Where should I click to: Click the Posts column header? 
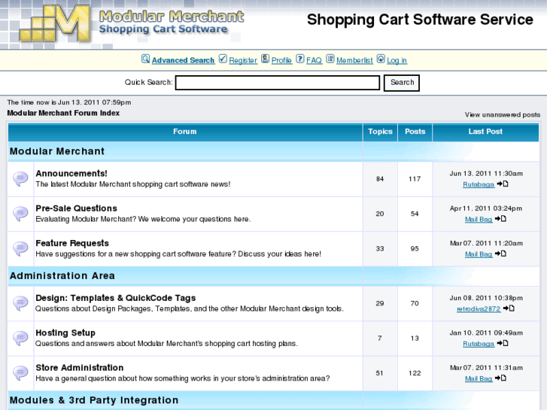tap(415, 132)
